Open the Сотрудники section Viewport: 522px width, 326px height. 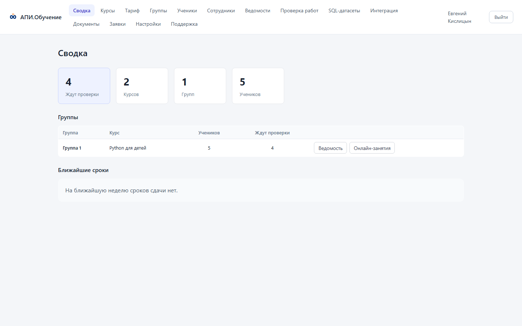[221, 11]
